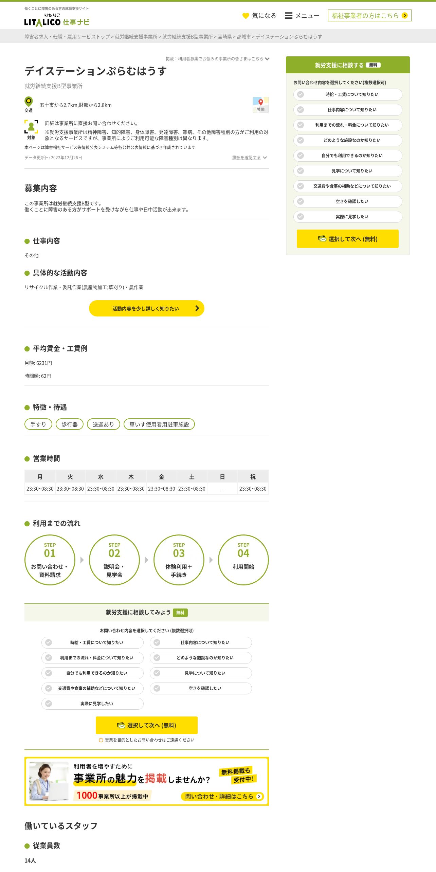Screen dimensions: 436x872
Task: Check 空きを確認したい in sidebar form
Action: [x=348, y=201]
